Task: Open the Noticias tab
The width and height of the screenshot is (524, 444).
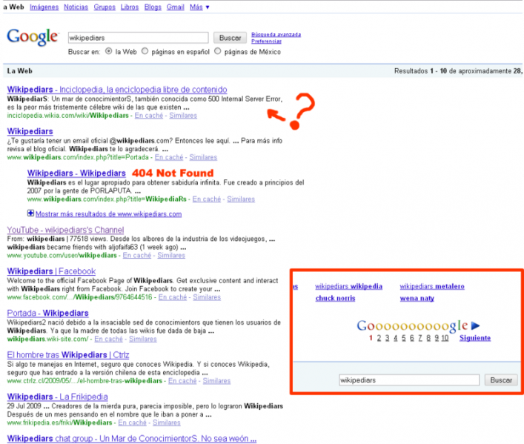Action: [76, 7]
